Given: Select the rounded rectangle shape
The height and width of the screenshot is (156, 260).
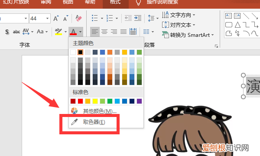Looking at the screenshot, I should tap(229, 25).
